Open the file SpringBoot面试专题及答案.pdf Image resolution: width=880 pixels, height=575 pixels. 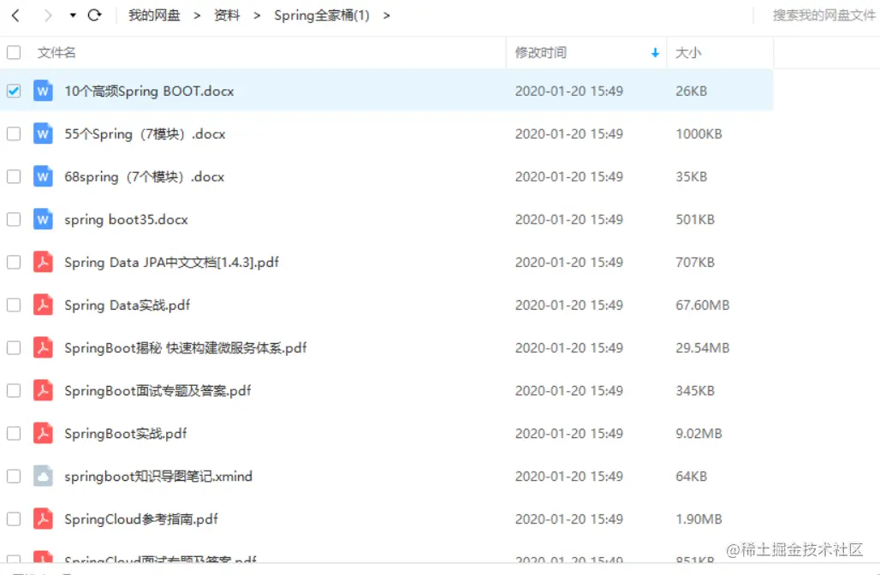coord(158,390)
